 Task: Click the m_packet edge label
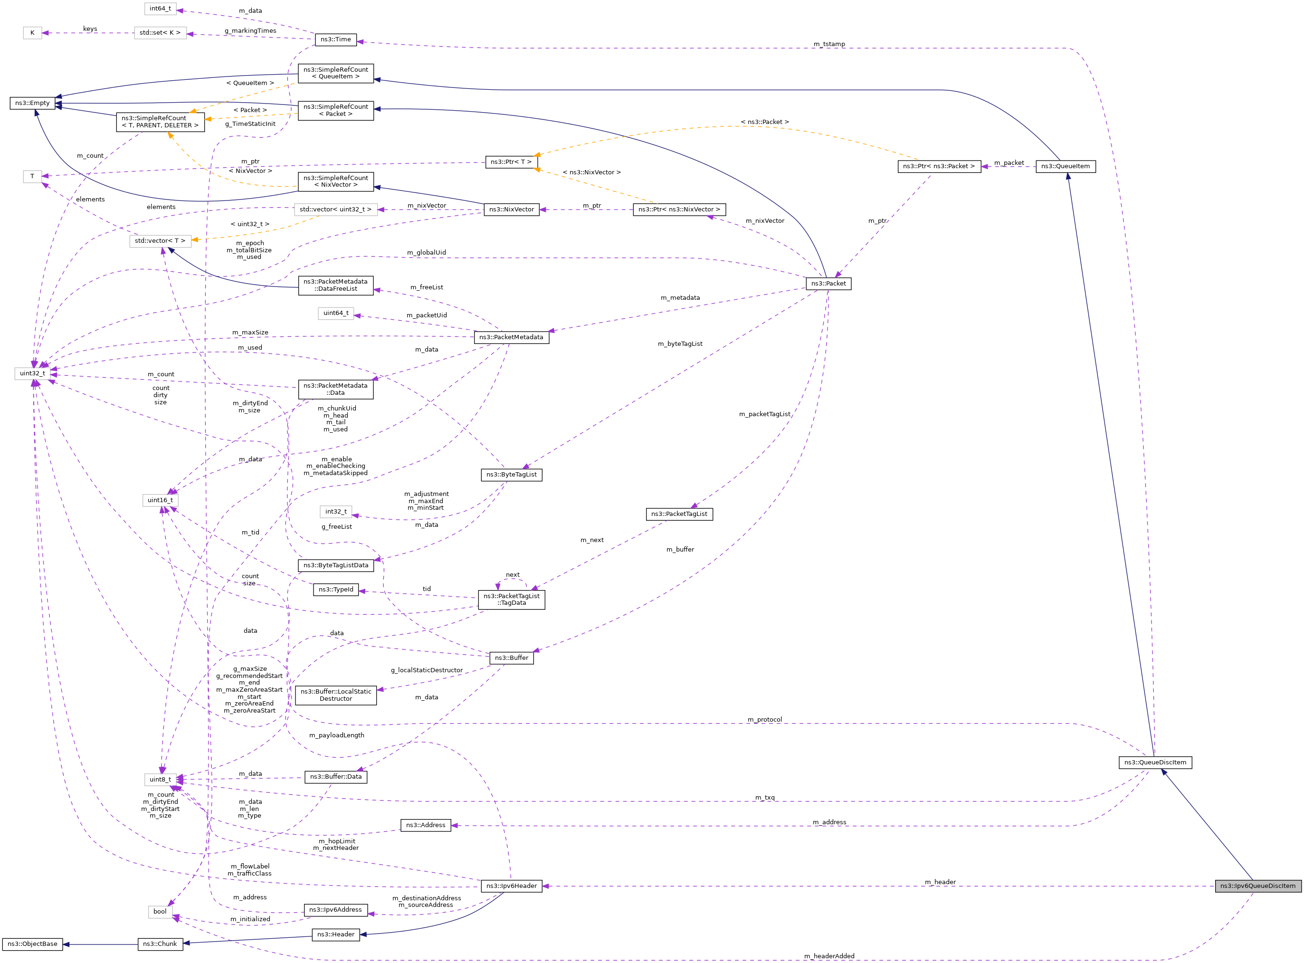tap(1009, 163)
